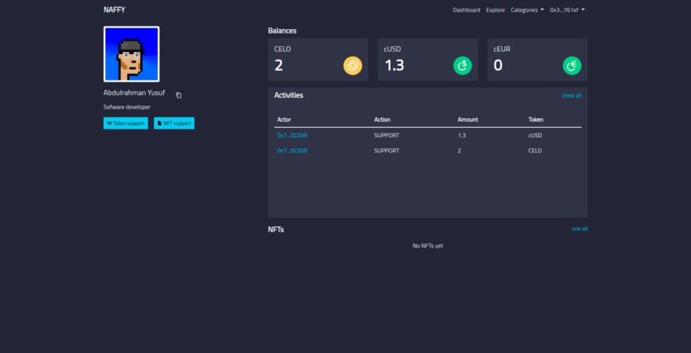The image size is (691, 353).
Task: Open actor 0x7...0C009 in cUSD row
Action: (x=291, y=135)
